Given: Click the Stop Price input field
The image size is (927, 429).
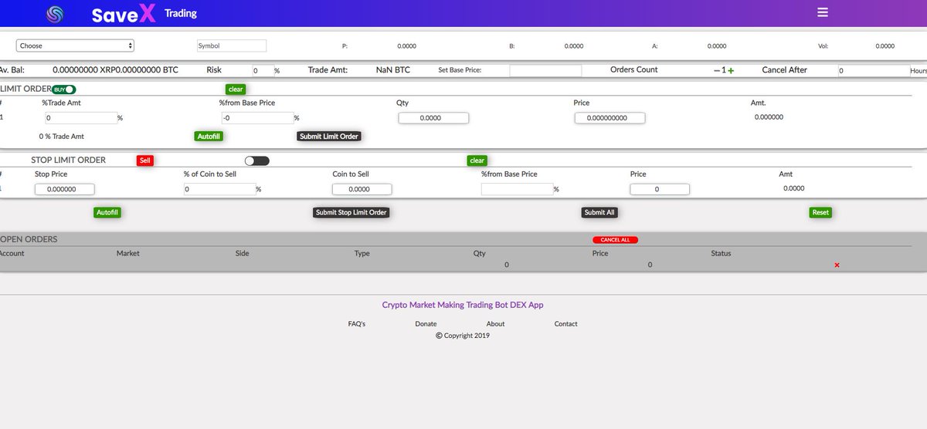Looking at the screenshot, I should [65, 189].
